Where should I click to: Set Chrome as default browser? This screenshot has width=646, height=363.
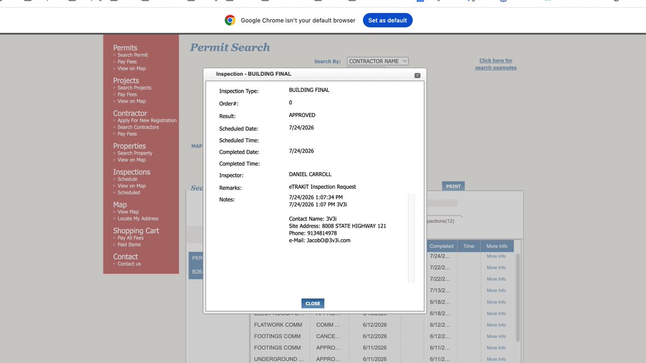click(388, 20)
